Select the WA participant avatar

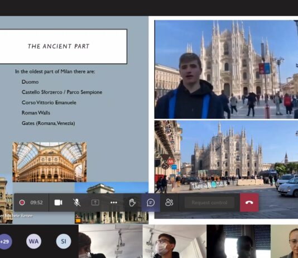pyautogui.click(x=33, y=241)
